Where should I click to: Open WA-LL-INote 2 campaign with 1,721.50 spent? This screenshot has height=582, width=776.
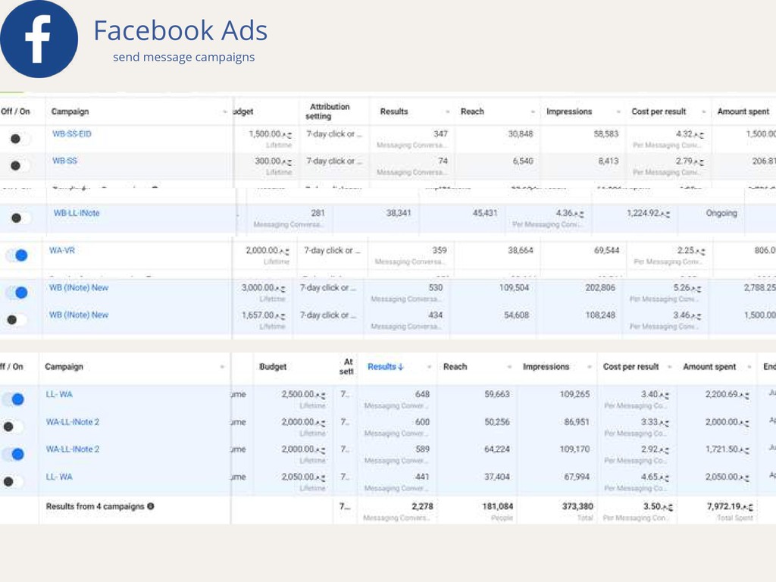pos(73,449)
